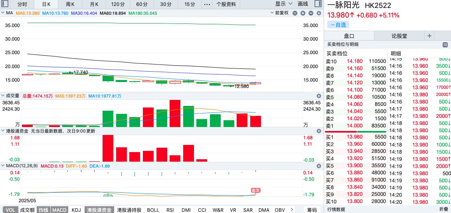
Task: Toggle 成交额 indicator
Action: tap(27, 210)
